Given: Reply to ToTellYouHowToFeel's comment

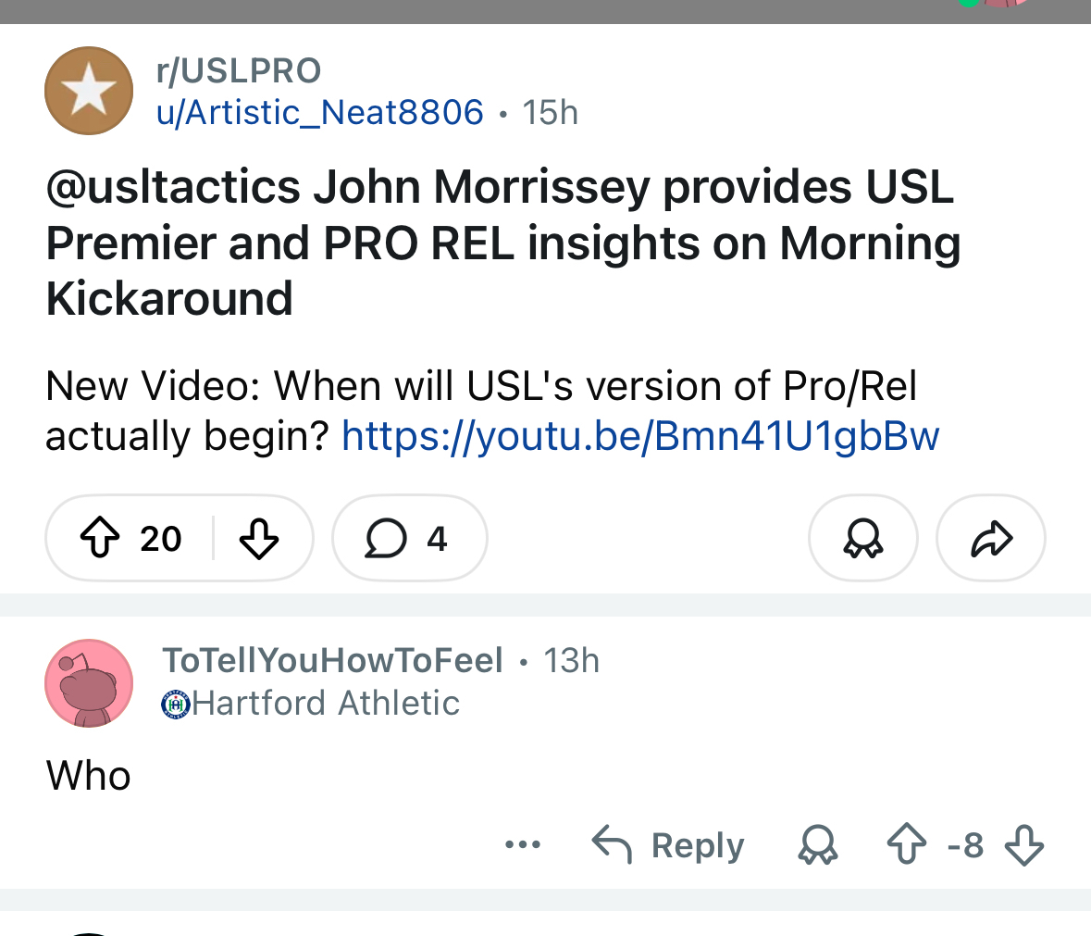Looking at the screenshot, I should 668,845.
